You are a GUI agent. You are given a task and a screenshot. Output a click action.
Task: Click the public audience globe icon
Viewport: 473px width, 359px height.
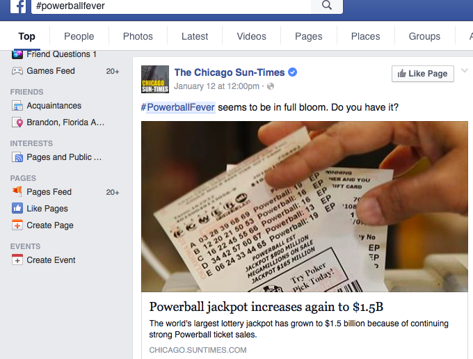click(271, 86)
